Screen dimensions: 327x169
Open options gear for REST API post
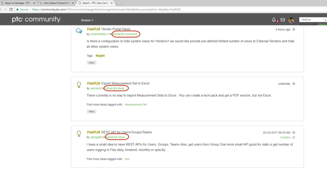(294, 132)
